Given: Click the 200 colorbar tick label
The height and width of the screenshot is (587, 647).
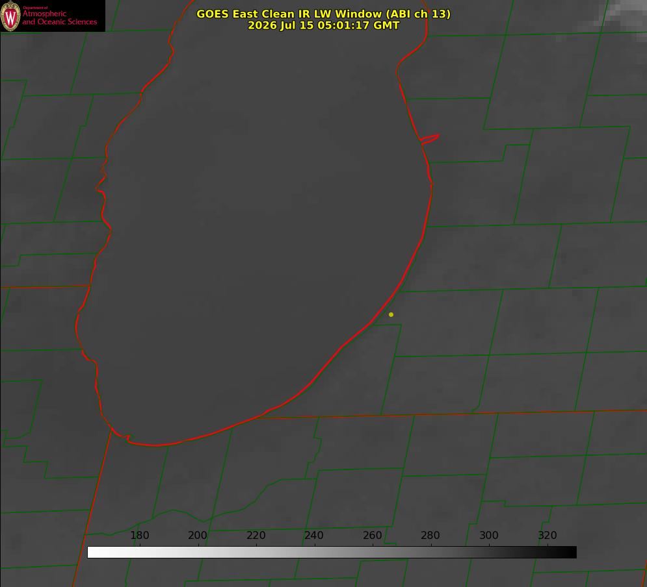Looking at the screenshot, I should [198, 535].
